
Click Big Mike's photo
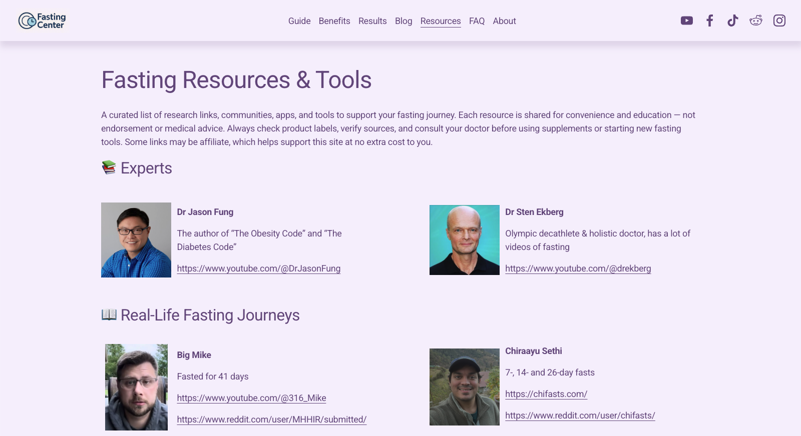pyautogui.click(x=136, y=387)
